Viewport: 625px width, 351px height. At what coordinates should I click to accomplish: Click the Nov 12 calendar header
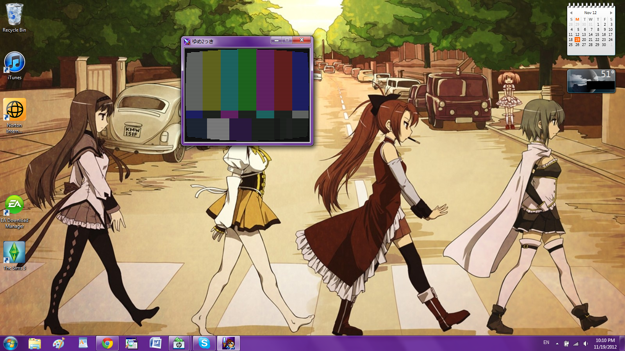[x=591, y=13]
